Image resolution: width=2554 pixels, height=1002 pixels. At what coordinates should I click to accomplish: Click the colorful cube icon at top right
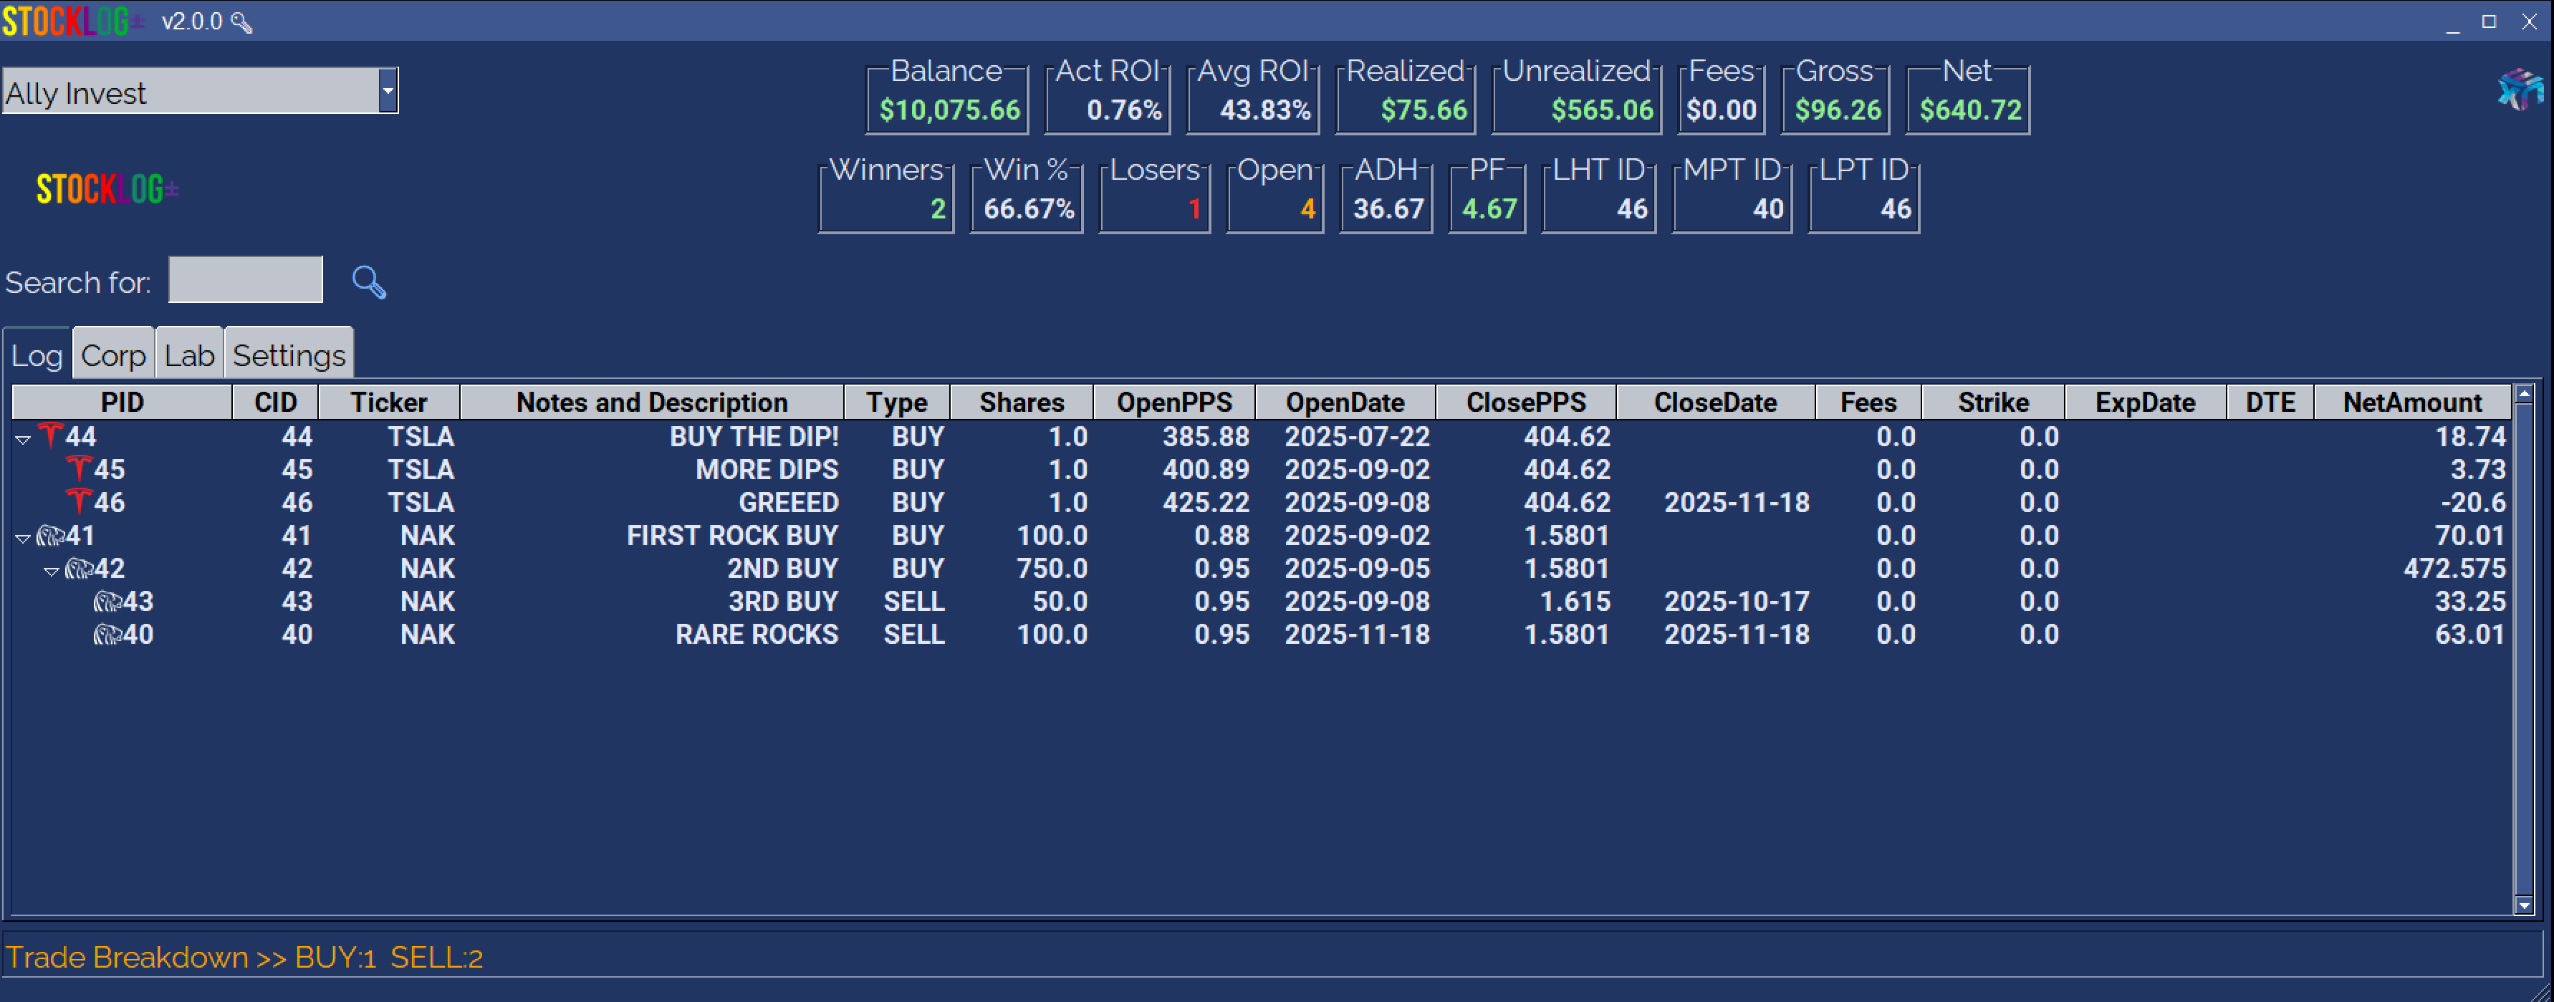tap(2520, 90)
